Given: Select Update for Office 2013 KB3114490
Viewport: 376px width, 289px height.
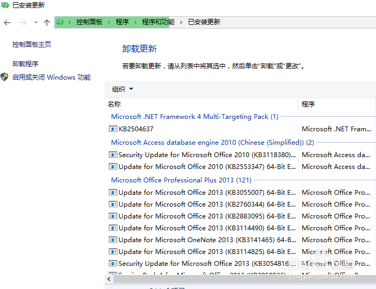Looking at the screenshot, I should 207,228.
